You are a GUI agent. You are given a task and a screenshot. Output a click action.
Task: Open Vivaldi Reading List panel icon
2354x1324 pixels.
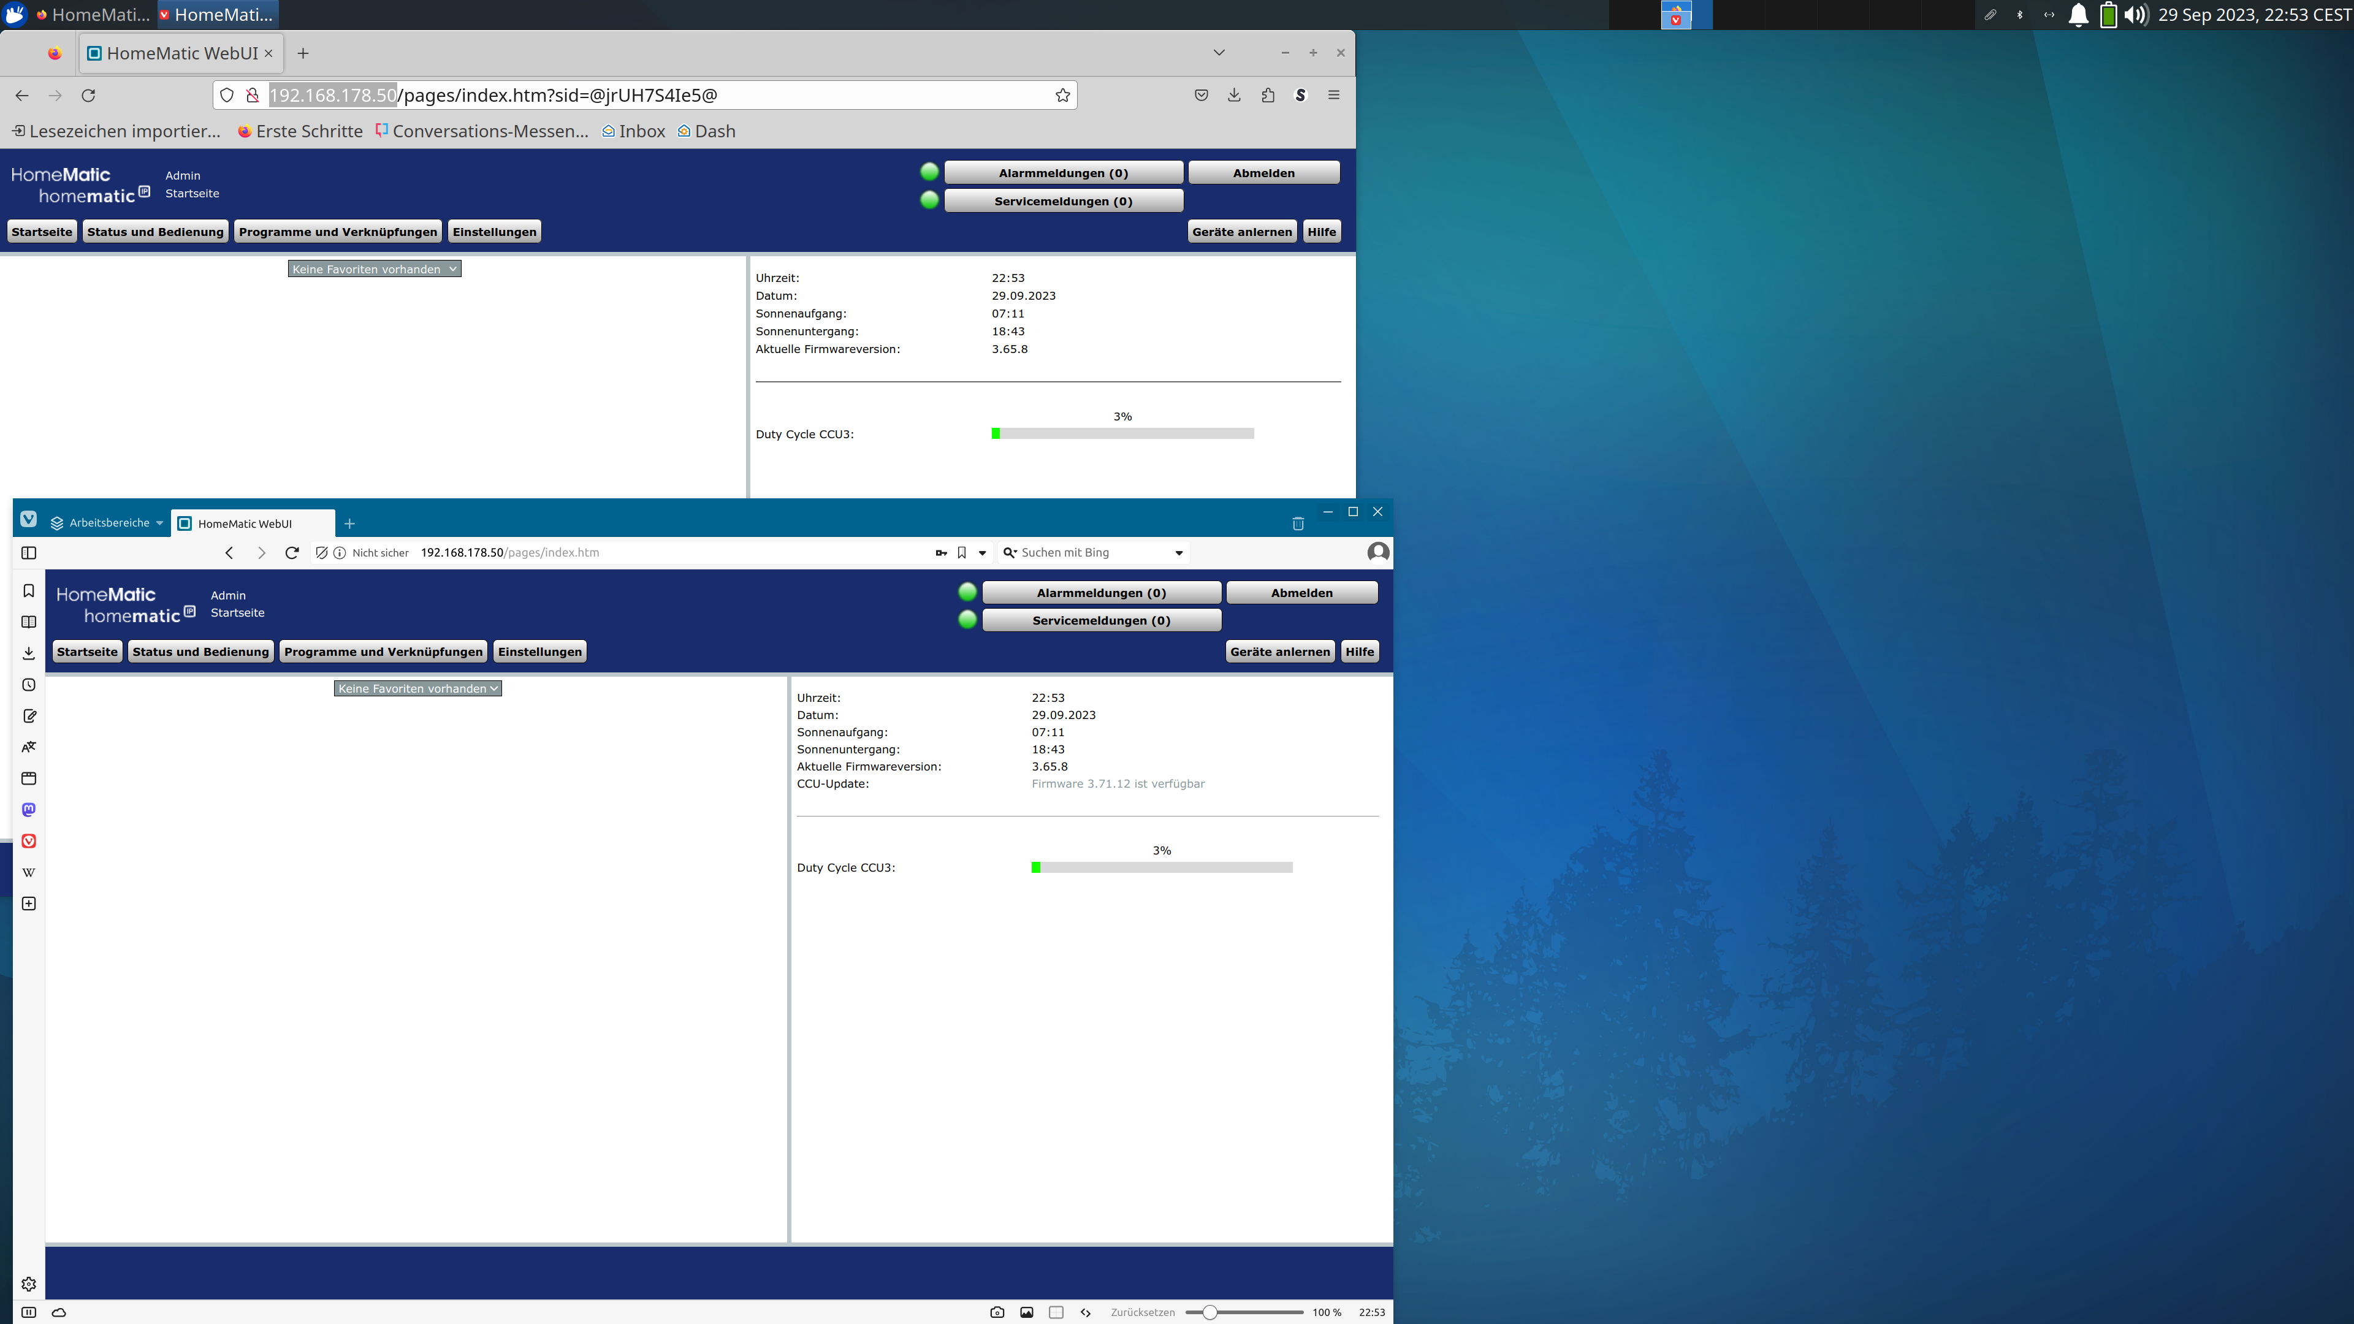28,622
